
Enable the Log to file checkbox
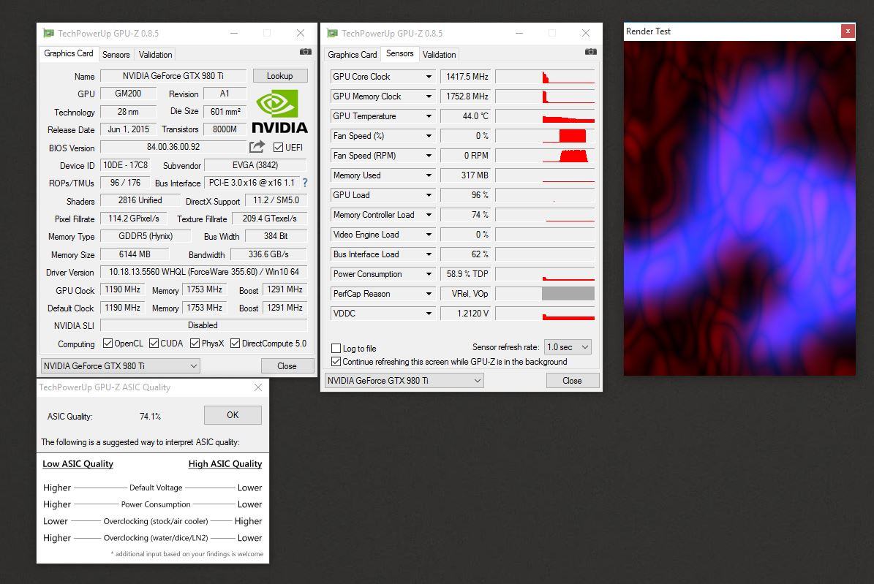336,349
